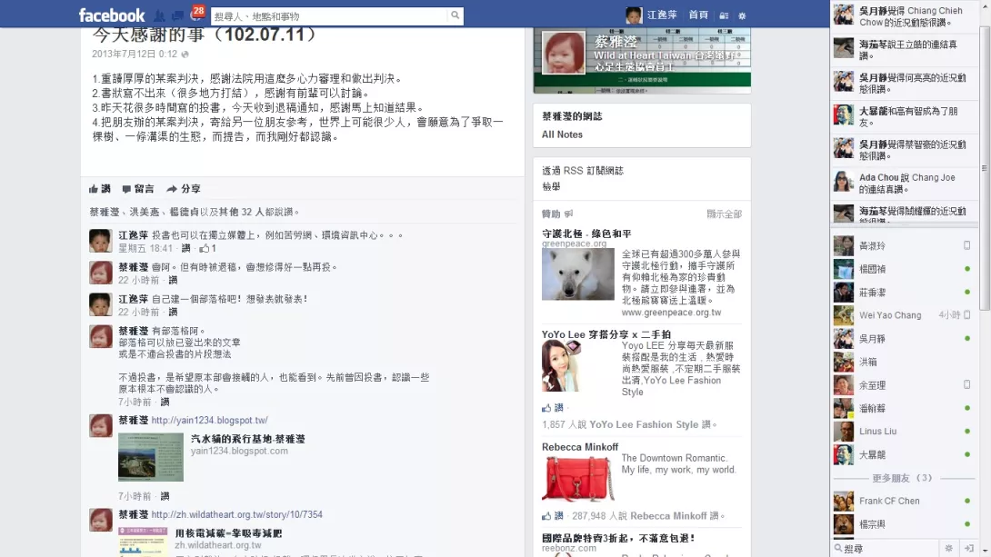The image size is (991, 557).
Task: Open 江逸萍 profile from top bar
Action: (651, 15)
